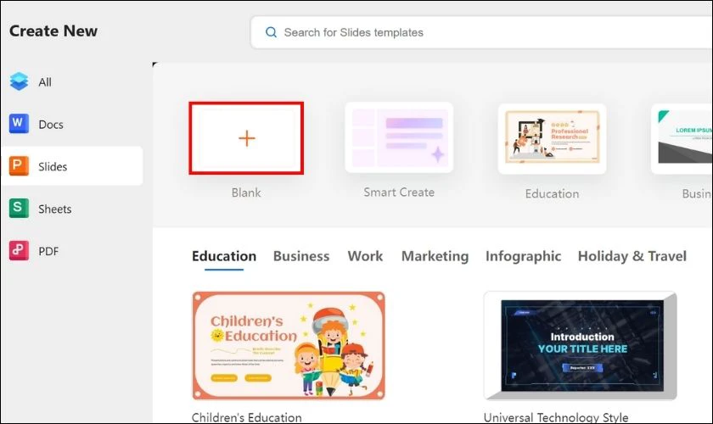The image size is (713, 424).
Task: Click the sparkle star on Smart Create
Action: pos(438,154)
